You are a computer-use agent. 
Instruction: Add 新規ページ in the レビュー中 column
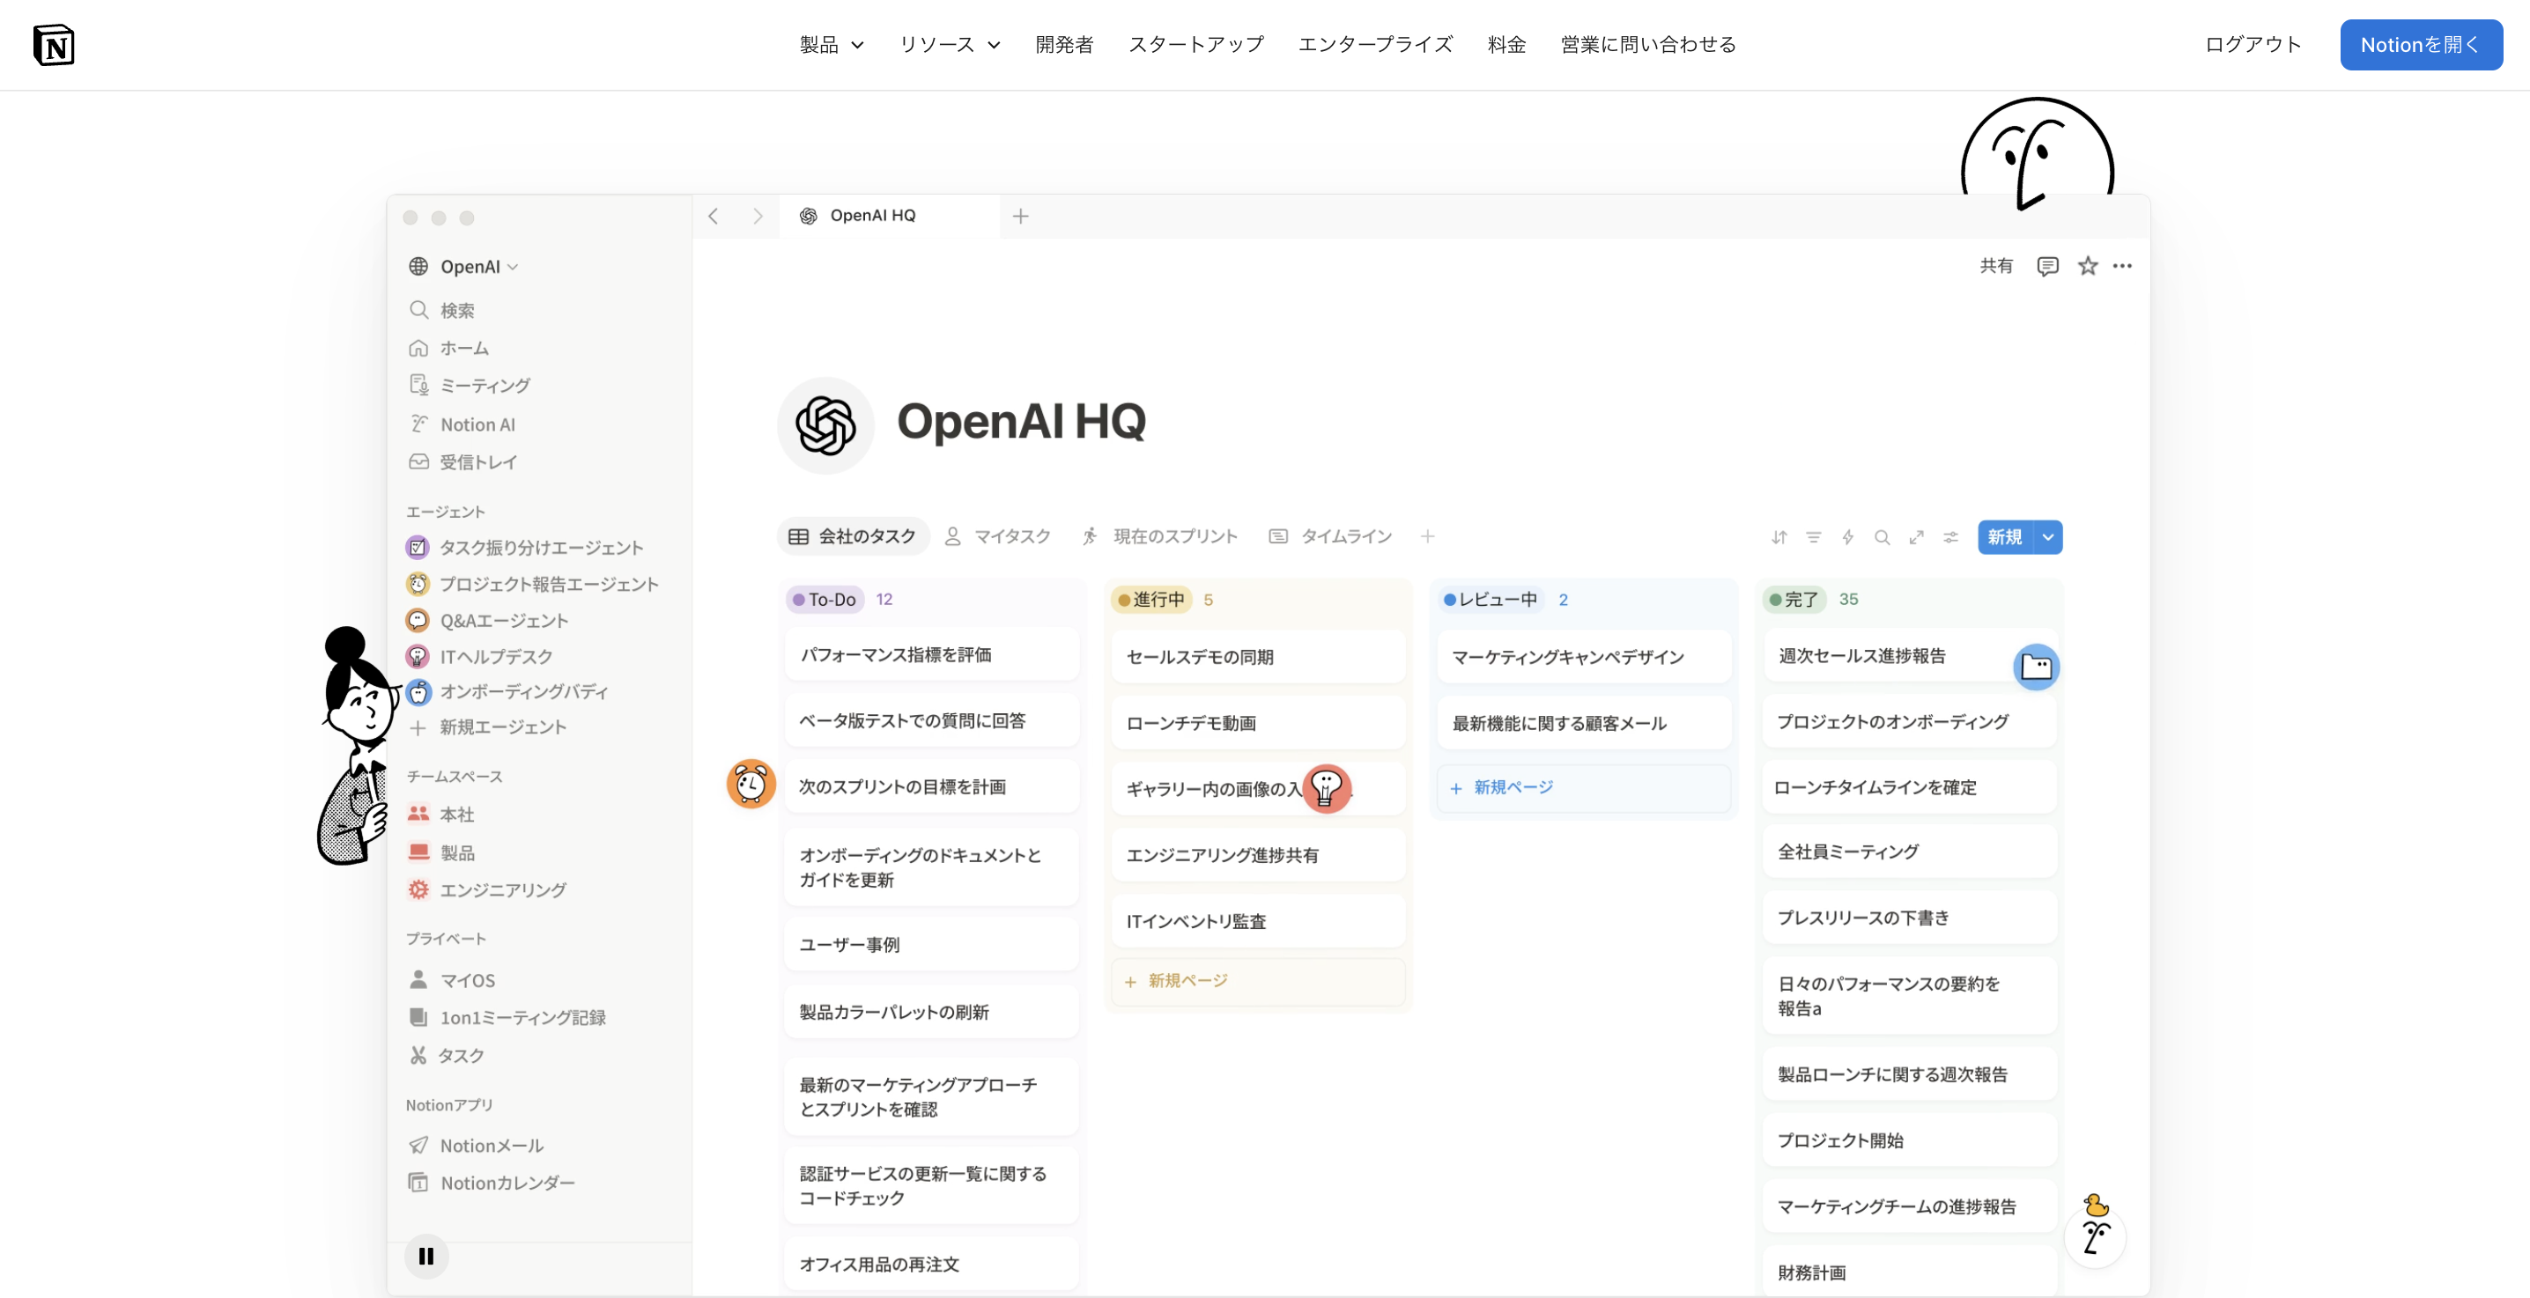pyautogui.click(x=1583, y=787)
